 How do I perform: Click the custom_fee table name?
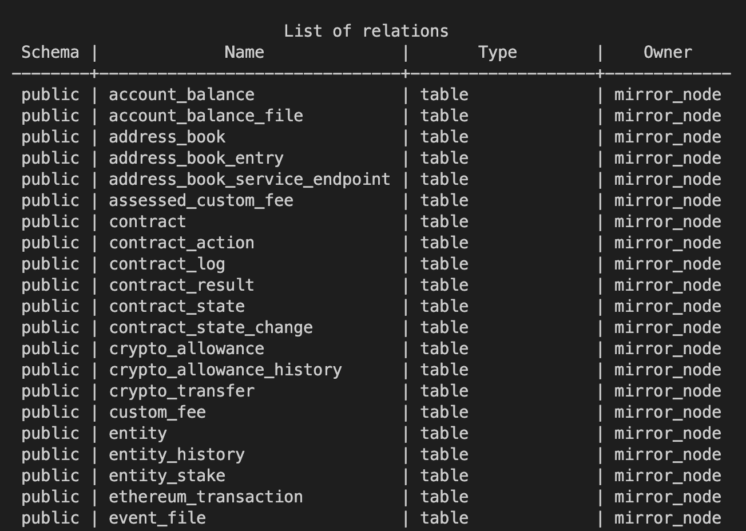tap(157, 413)
